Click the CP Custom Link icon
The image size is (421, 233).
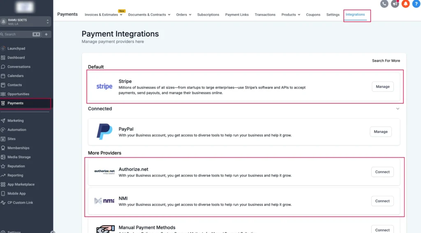[3, 203]
